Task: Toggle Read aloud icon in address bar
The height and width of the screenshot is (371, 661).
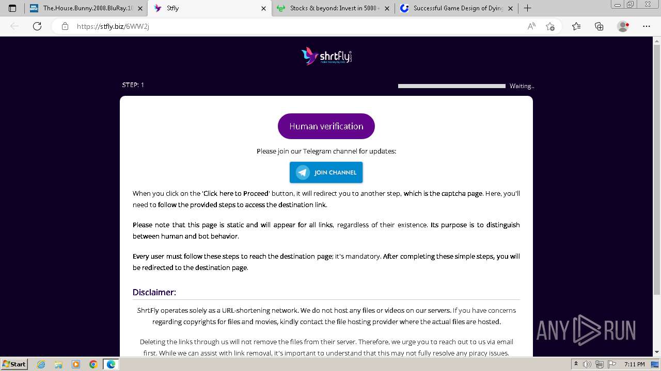Action: coord(531,26)
